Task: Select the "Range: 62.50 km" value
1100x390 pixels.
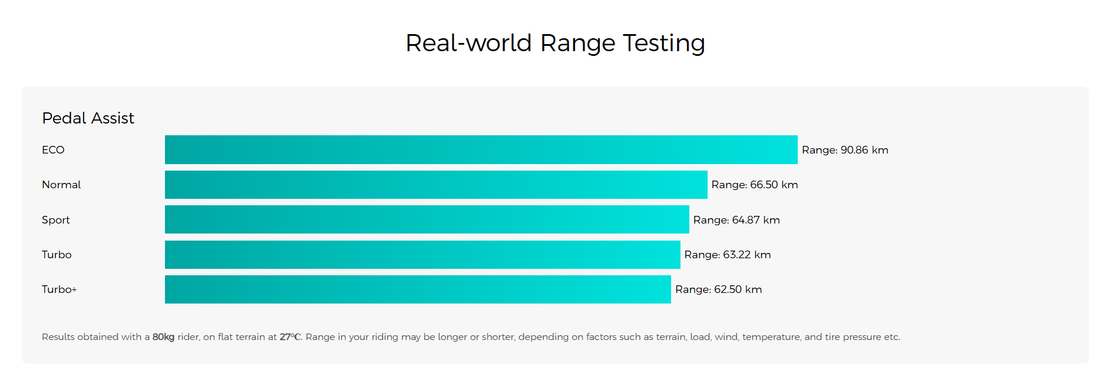Action: point(718,289)
